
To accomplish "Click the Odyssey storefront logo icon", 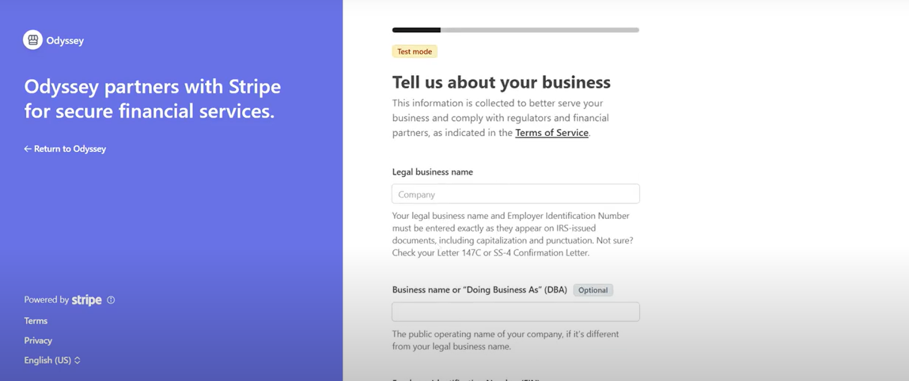I will click(32, 40).
